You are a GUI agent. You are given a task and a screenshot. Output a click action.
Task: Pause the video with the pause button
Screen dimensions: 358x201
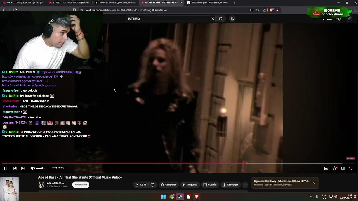(x=5, y=168)
